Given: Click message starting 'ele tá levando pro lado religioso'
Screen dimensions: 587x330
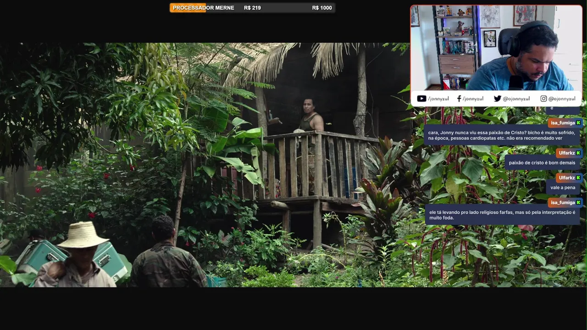Looking at the screenshot, I should point(502,215).
